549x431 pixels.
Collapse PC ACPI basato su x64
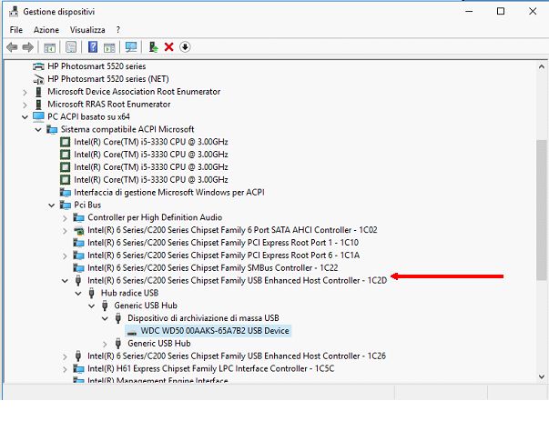coord(25,117)
